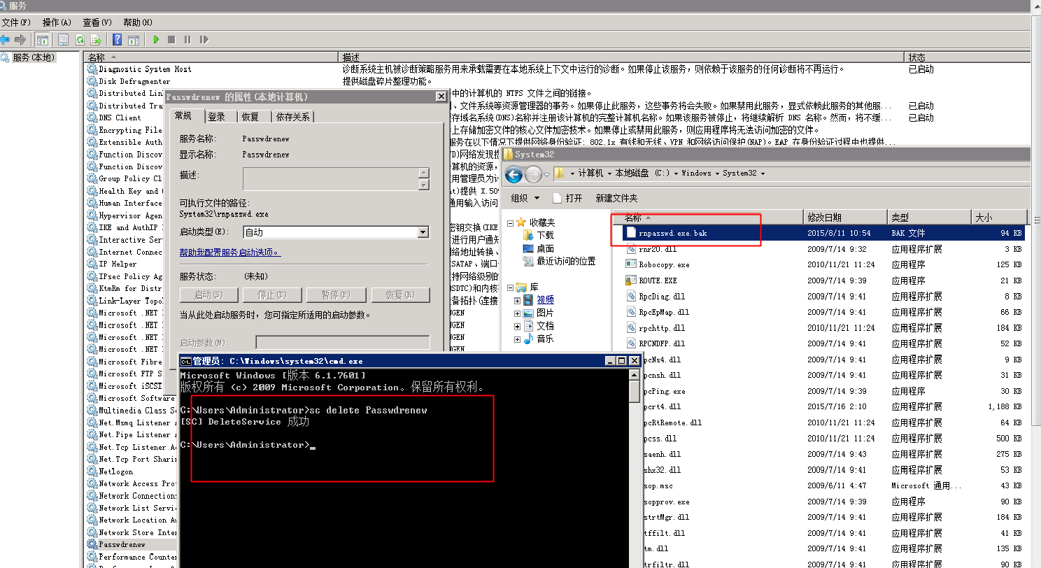Switch to the 登录 tab in properties dialog

pos(216,117)
